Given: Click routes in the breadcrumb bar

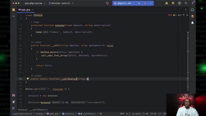Looking at the screenshot, I should click(39, 114).
